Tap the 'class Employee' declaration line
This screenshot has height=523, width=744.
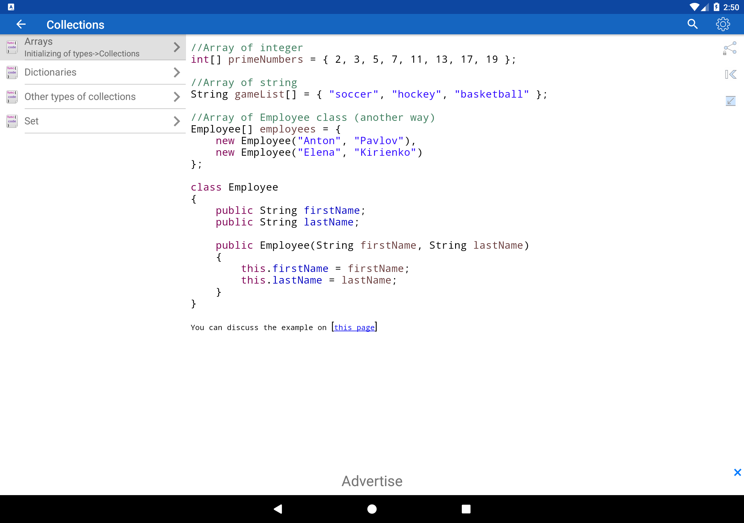click(x=234, y=187)
